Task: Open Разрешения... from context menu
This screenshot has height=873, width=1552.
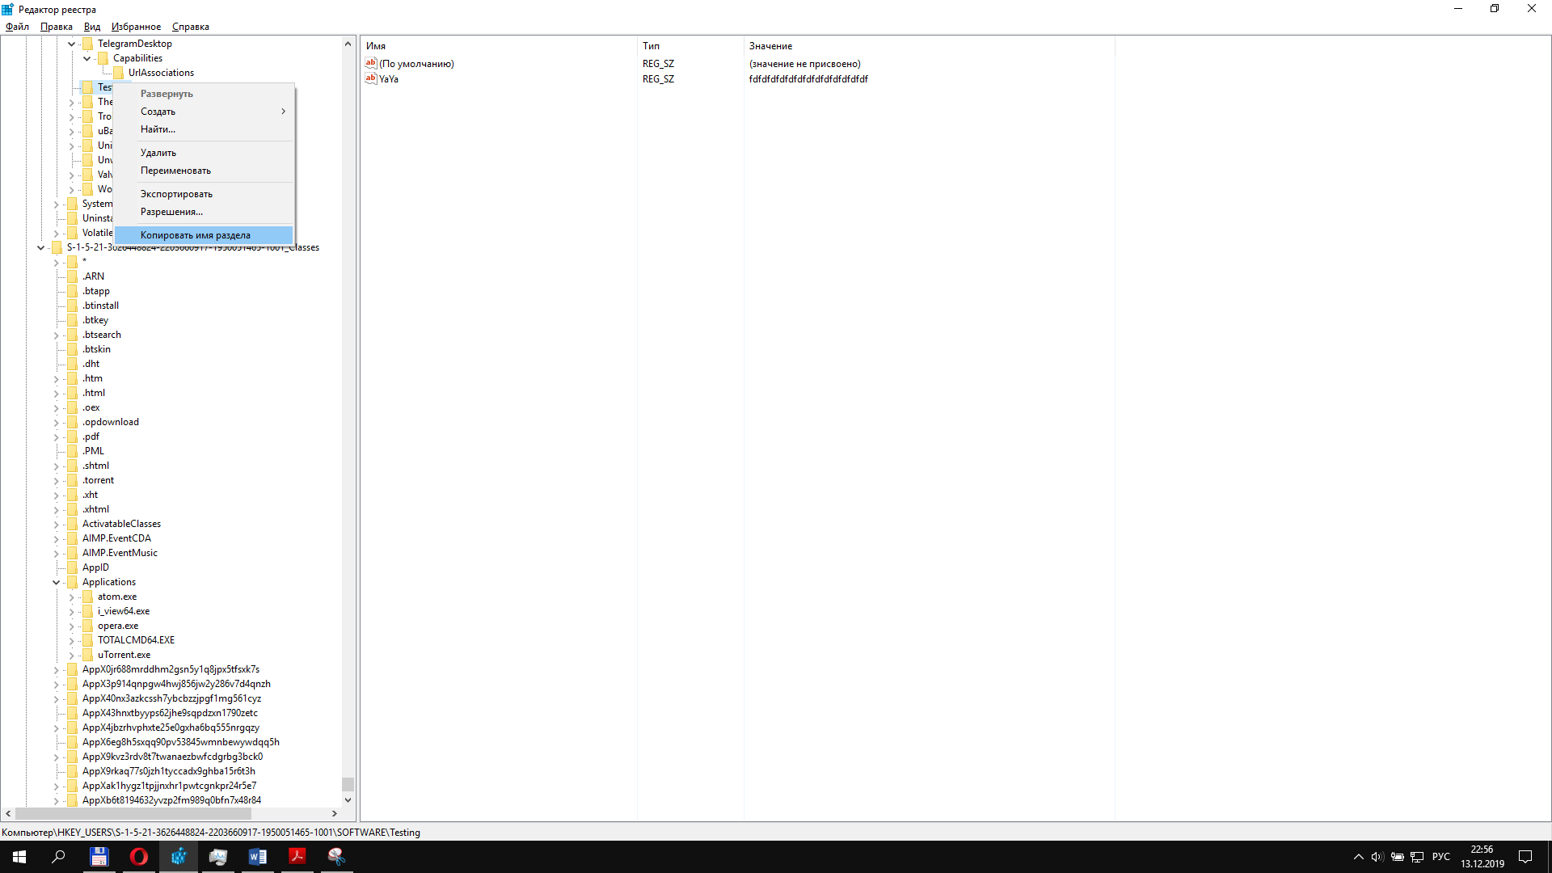Action: coord(204,212)
